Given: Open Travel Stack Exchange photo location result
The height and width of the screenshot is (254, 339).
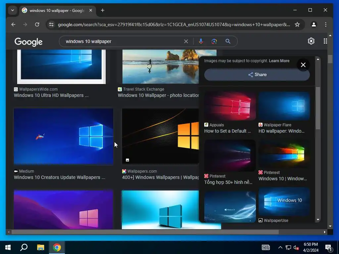Looking at the screenshot, I should [x=158, y=96].
